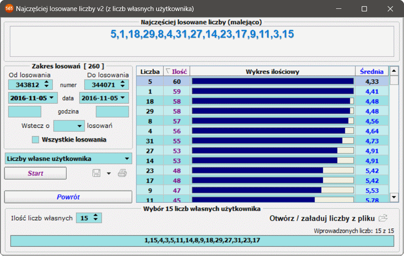Click the save (floppy disk) icon

pos(96,173)
